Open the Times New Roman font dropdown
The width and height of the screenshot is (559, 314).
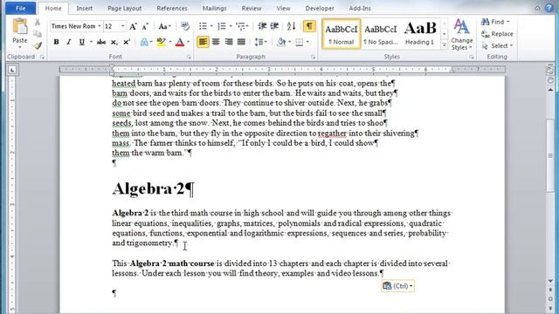point(100,26)
